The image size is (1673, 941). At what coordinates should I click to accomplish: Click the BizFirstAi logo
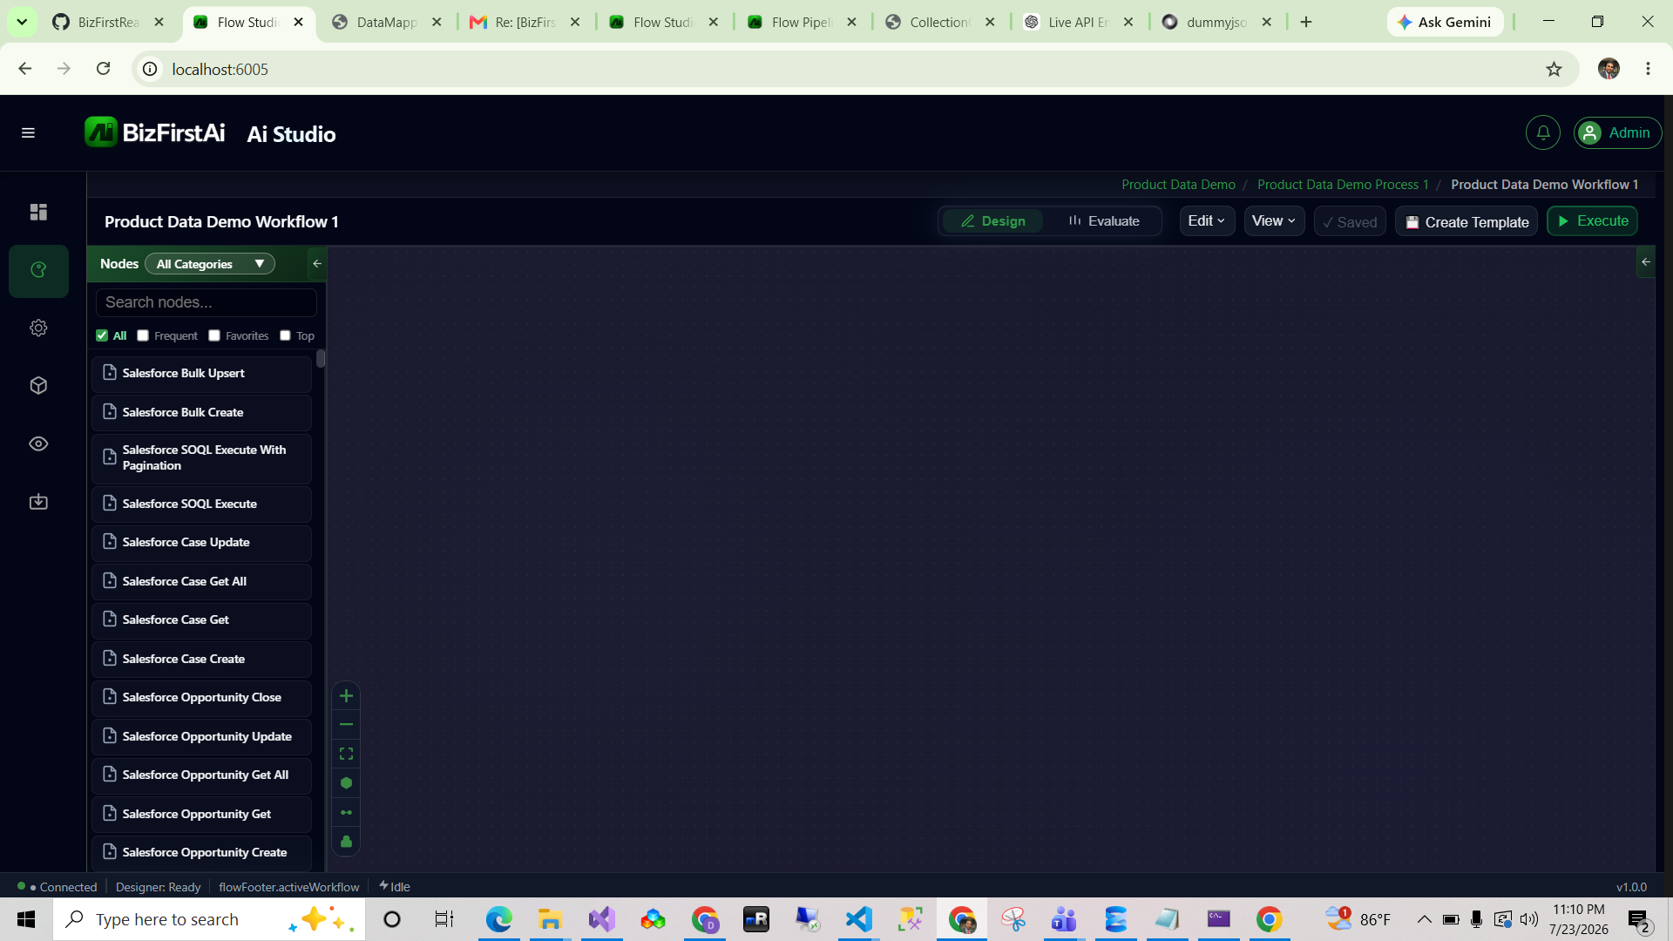[x=155, y=132]
